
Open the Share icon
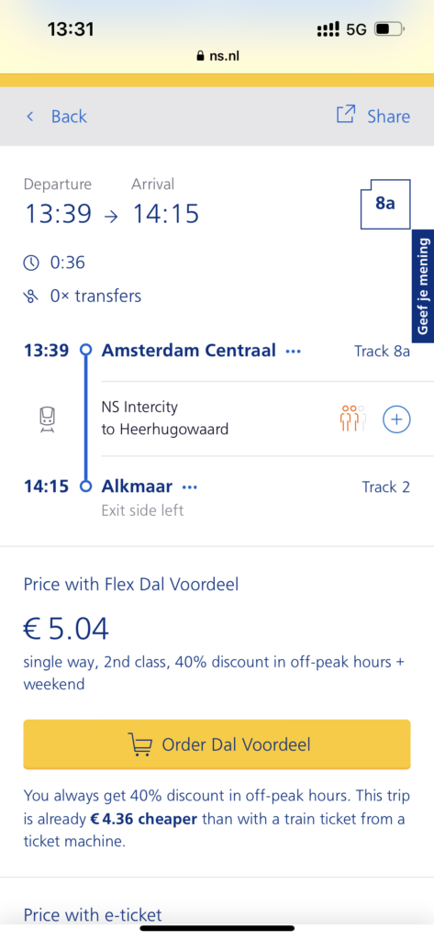(x=346, y=115)
